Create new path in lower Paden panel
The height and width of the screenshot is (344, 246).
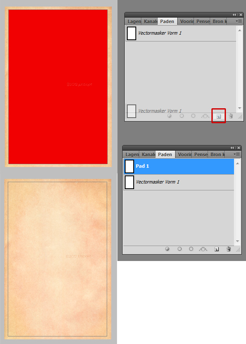(x=217, y=249)
